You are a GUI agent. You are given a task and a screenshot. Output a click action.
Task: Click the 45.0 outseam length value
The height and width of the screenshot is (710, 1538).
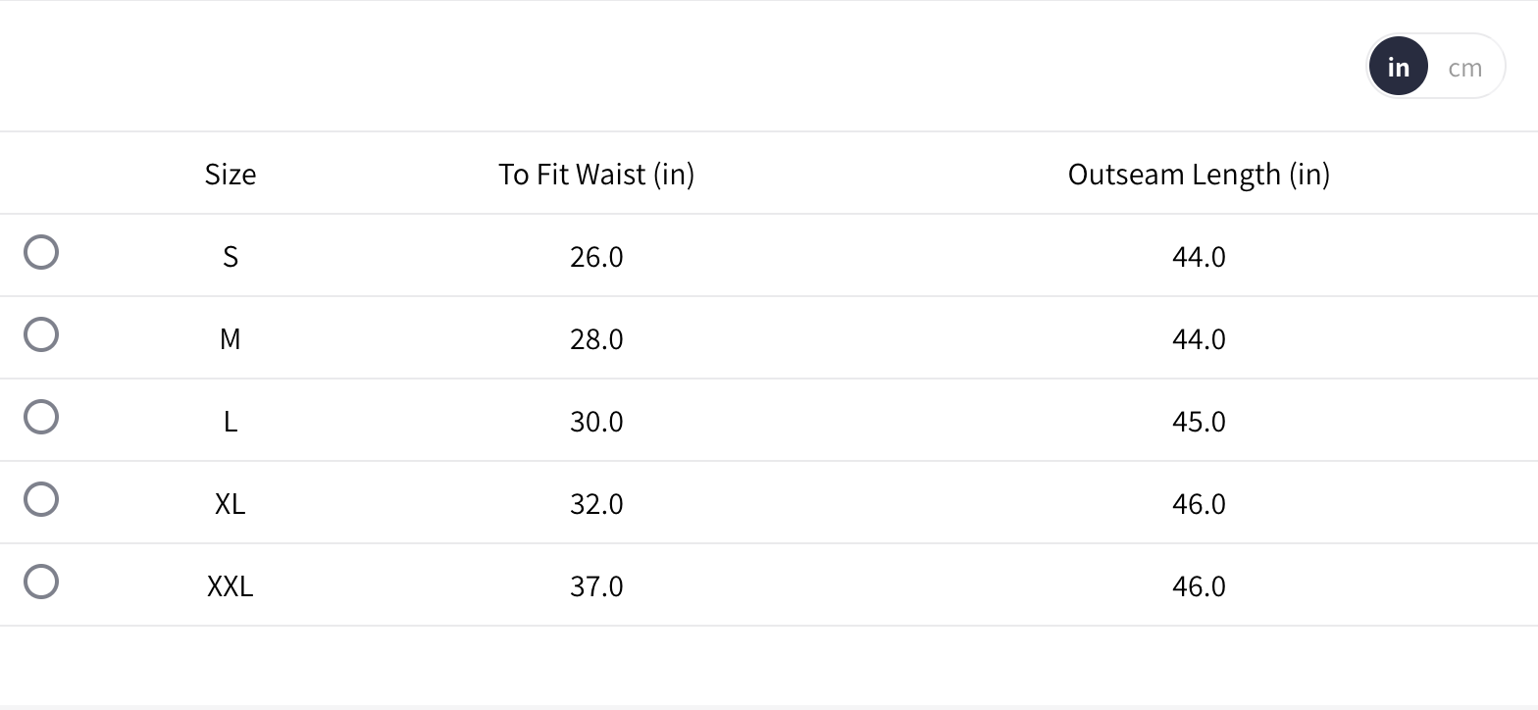tap(1199, 421)
